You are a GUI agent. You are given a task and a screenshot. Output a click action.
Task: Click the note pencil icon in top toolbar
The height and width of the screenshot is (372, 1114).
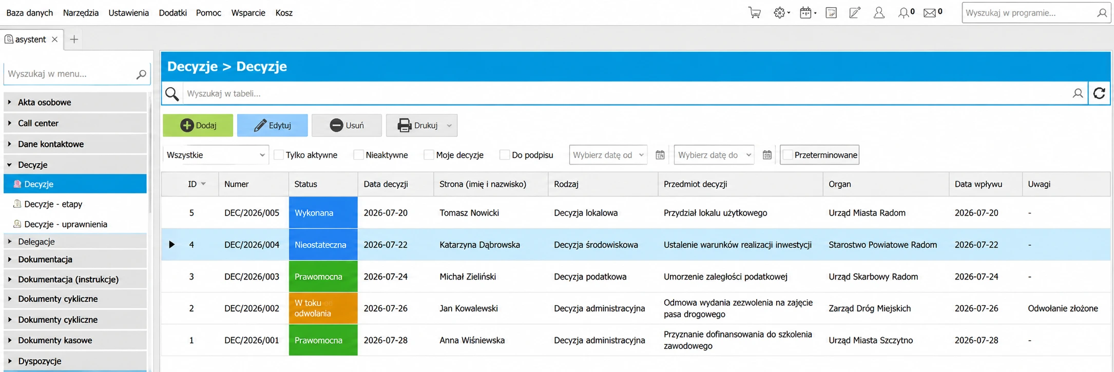pos(855,13)
